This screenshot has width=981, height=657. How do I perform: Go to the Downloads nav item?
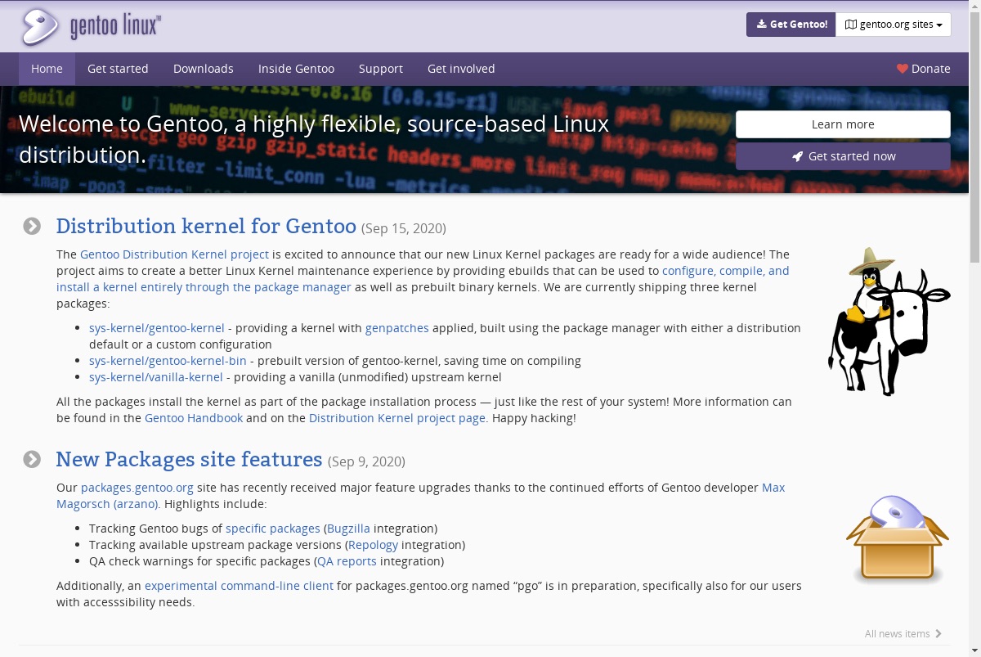point(204,69)
